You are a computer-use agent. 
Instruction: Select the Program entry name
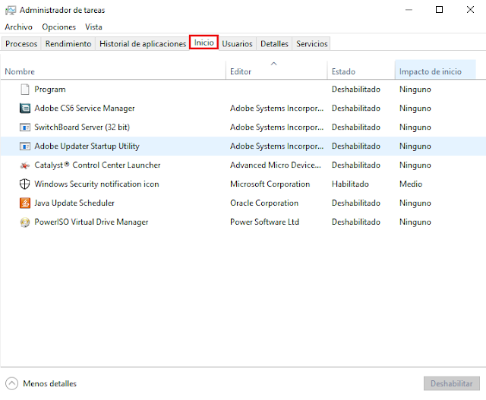tap(50, 90)
